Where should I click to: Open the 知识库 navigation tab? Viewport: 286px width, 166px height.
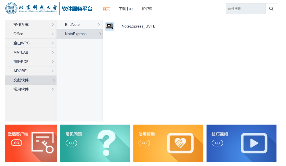147,9
